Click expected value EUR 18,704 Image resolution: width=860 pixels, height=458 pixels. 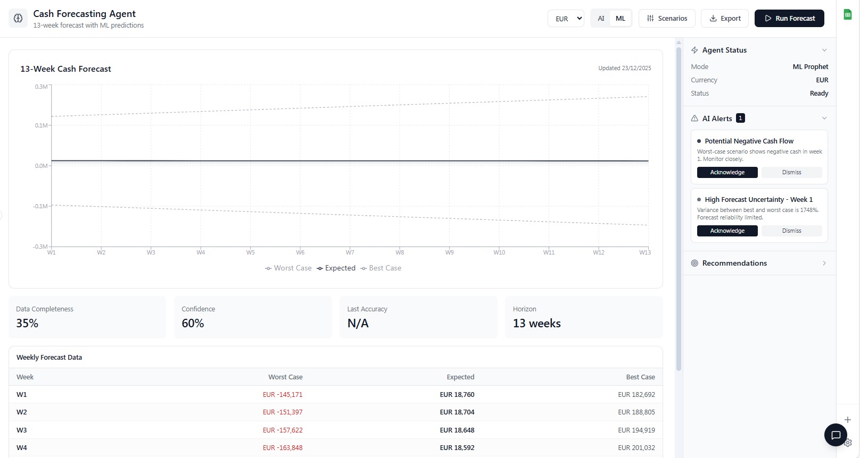click(x=457, y=412)
